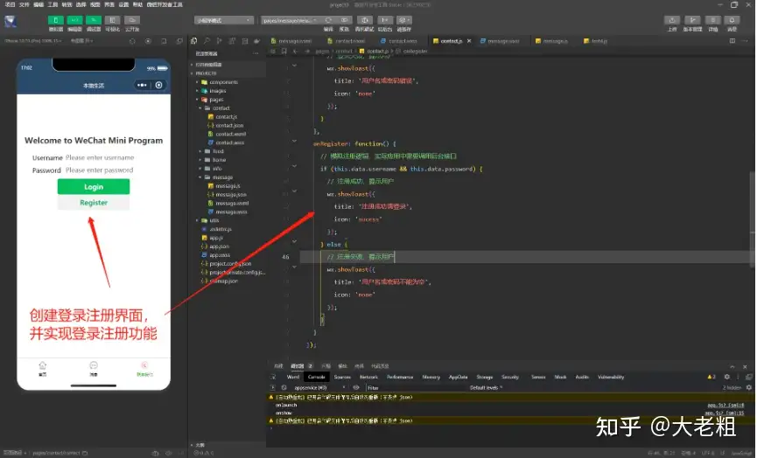Click the Register button in simulator
Image resolution: width=757 pixels, height=458 pixels.
point(94,203)
